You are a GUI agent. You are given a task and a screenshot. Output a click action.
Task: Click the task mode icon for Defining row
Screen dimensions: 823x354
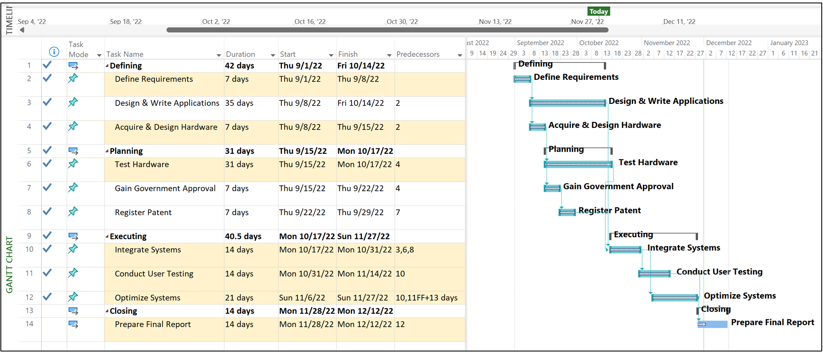pos(73,66)
